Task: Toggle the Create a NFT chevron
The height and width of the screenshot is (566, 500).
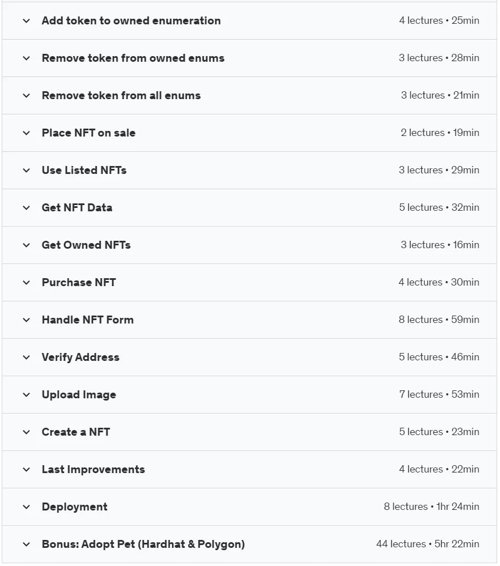Action: click(x=27, y=432)
